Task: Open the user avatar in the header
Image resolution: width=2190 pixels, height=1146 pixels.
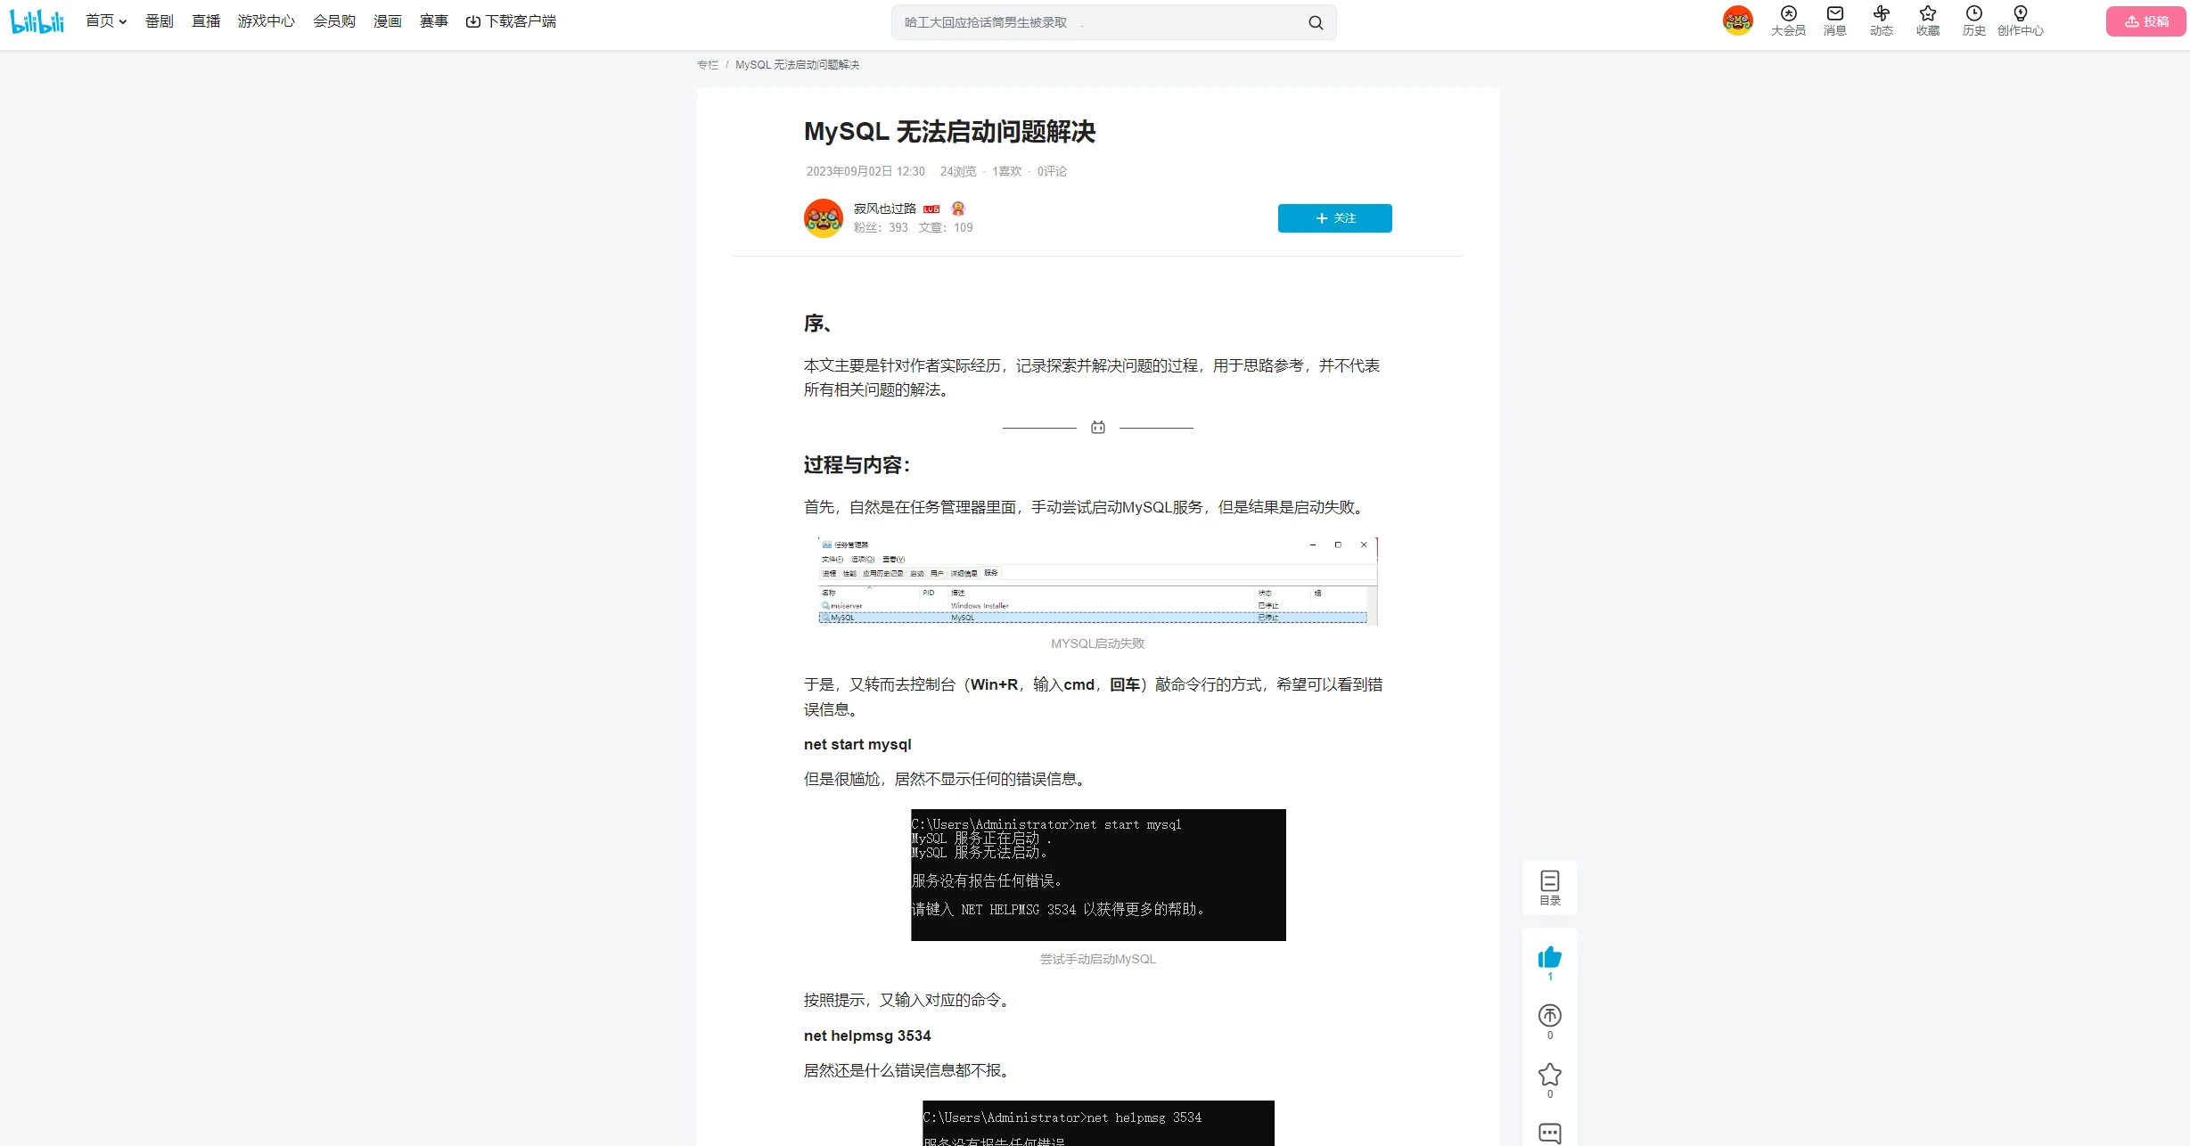Action: point(1737,20)
